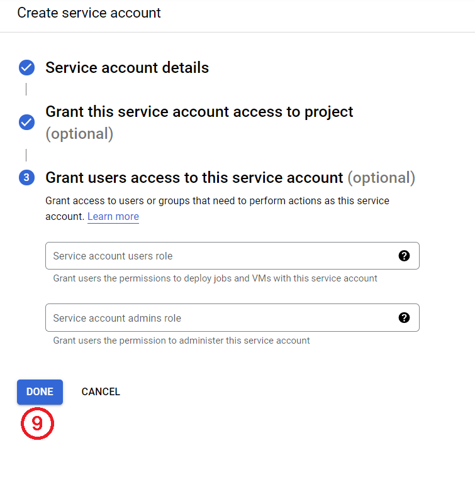Open help for Service account admins role
Screen dimensions: 475x497
pos(404,317)
